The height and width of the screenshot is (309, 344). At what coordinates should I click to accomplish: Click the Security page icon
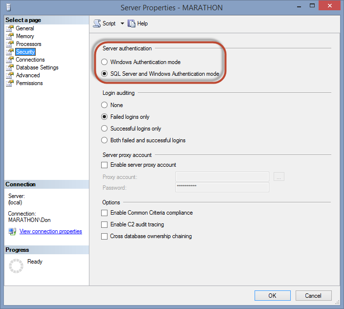pyautogui.click(x=10, y=52)
